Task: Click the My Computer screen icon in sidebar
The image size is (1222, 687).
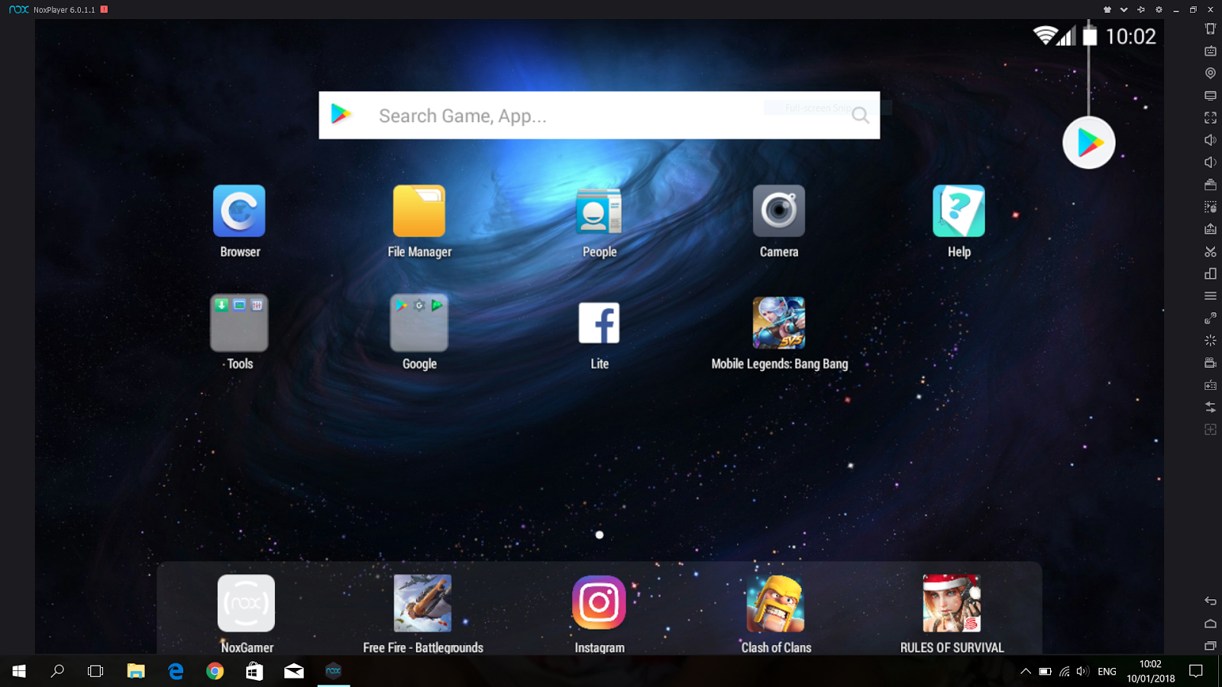Action: [1211, 95]
